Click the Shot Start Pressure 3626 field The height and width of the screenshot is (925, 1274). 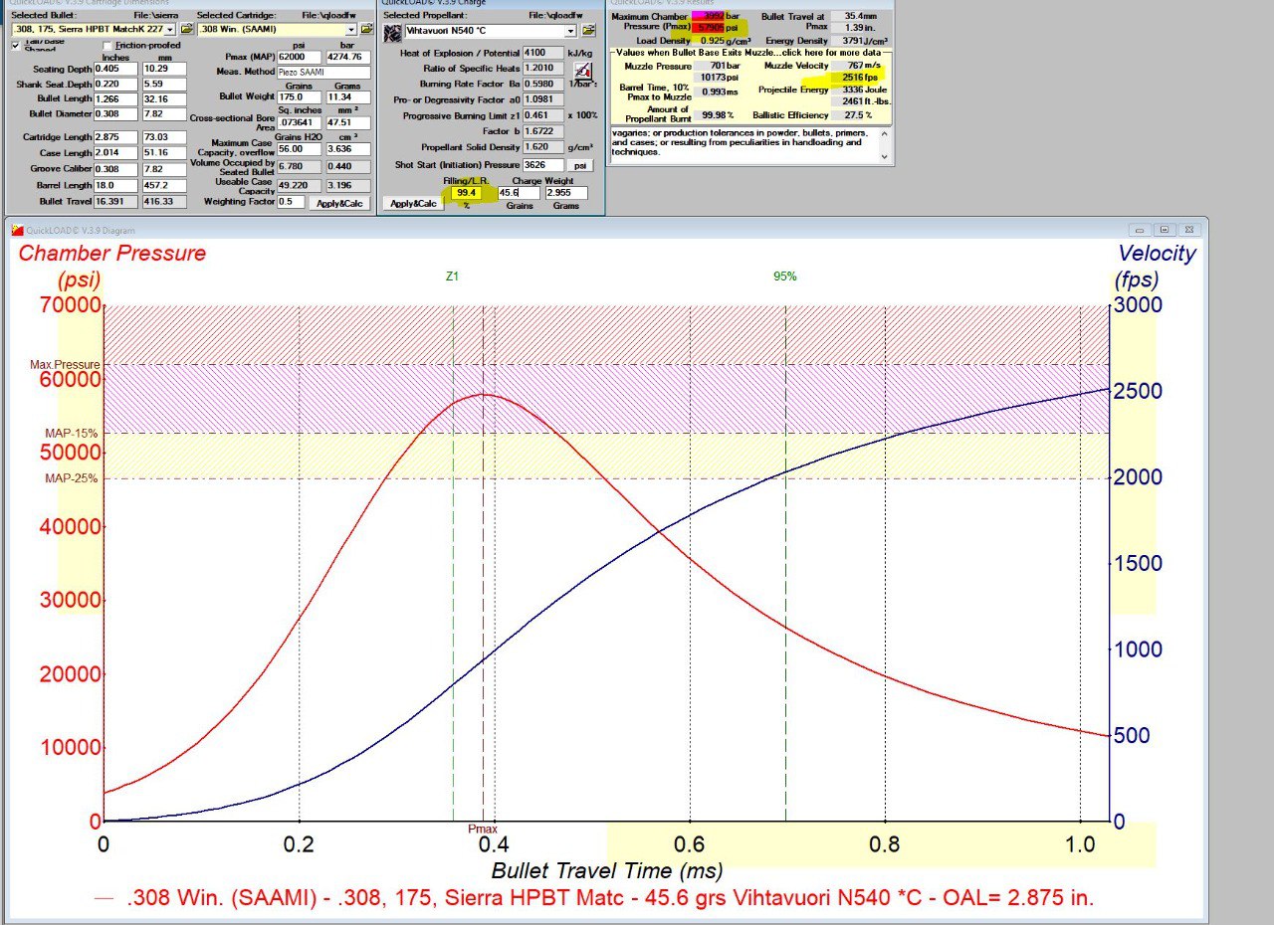[543, 165]
